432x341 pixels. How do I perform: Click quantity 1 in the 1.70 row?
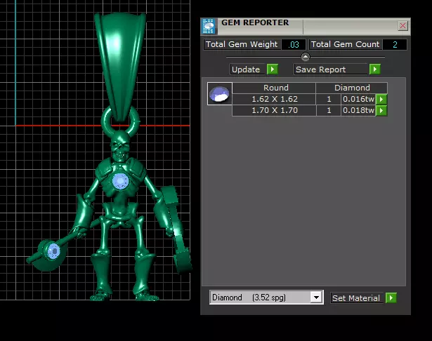[x=329, y=110]
